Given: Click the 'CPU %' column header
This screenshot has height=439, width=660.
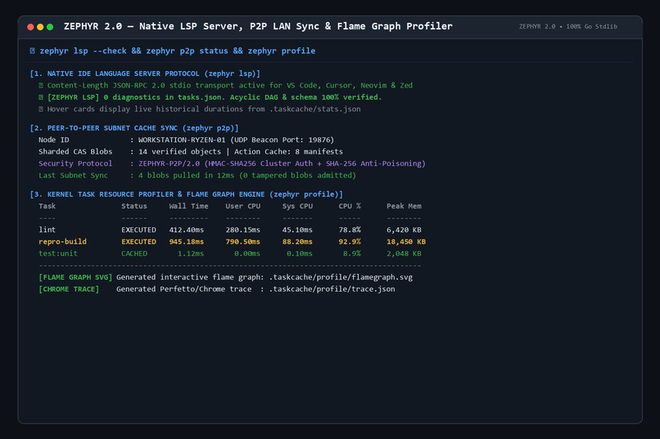Looking at the screenshot, I should tap(350, 206).
